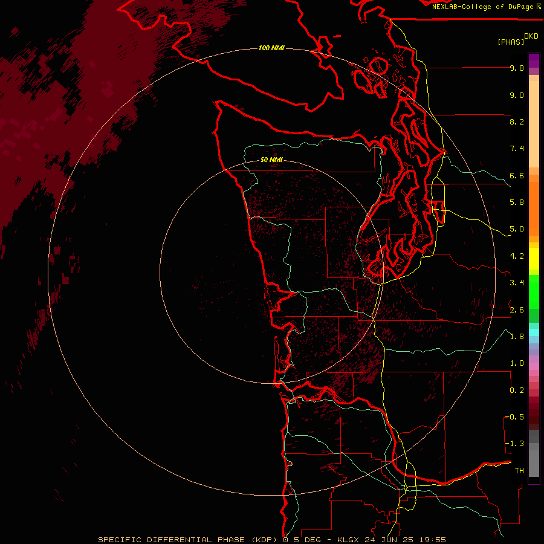This screenshot has width=544, height=544.
Task: Click the SPECIFIC DIFFERENTIAL PHASE (KDP) caption
Action: click(x=187, y=540)
